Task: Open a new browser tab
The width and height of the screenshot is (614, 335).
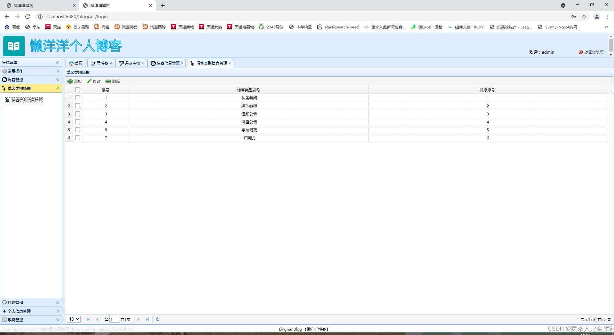Action: click(x=162, y=5)
